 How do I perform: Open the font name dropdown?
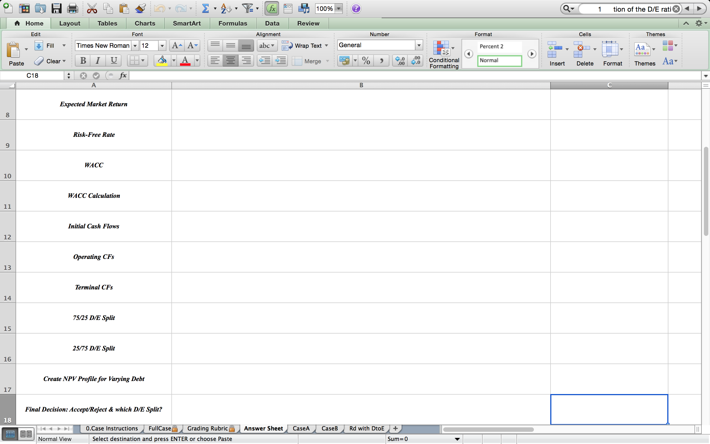pos(135,46)
